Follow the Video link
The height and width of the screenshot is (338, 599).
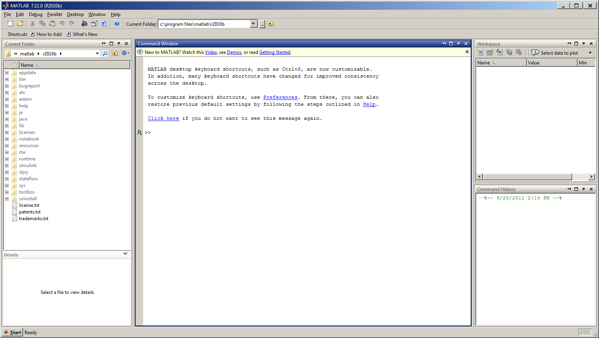(x=211, y=52)
